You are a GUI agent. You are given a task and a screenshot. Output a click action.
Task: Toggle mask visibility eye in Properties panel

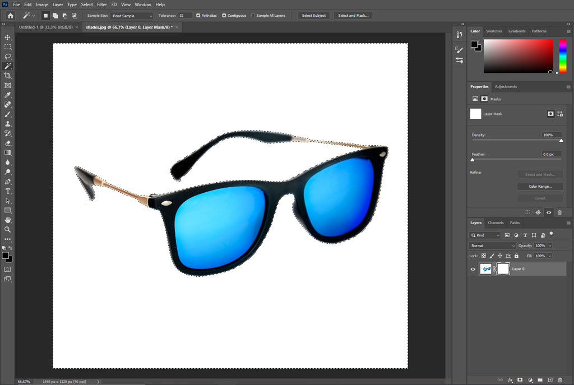[549, 212]
